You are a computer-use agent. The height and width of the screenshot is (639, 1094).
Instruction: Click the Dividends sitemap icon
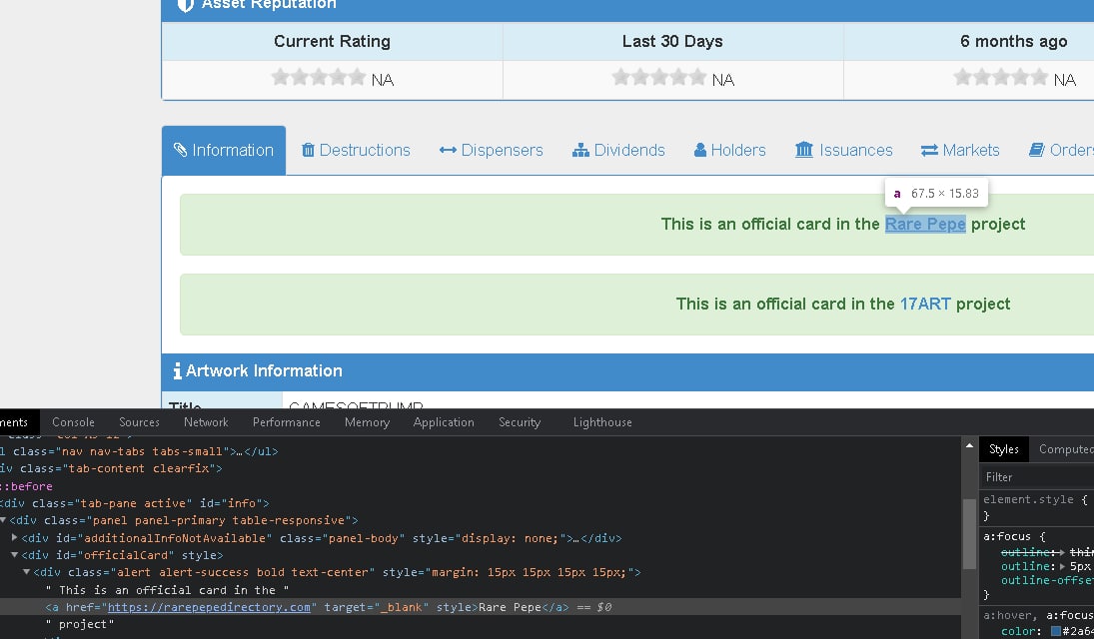[x=580, y=150]
